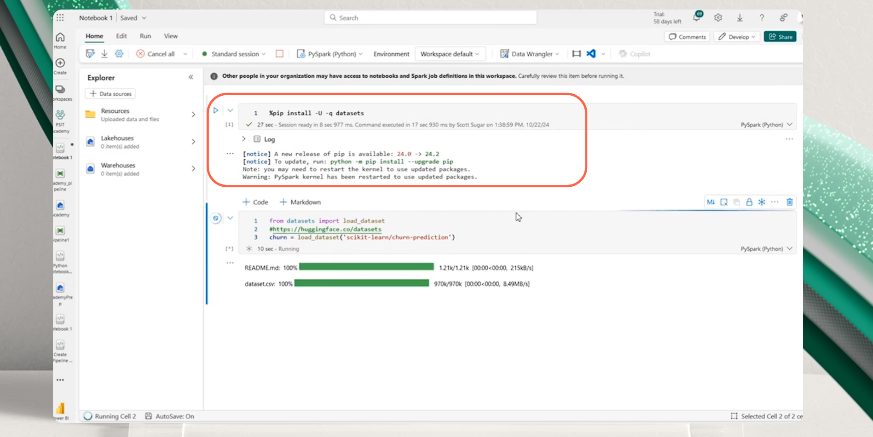
Task: Click the Copilot icon in the toolbar
Action: click(622, 53)
